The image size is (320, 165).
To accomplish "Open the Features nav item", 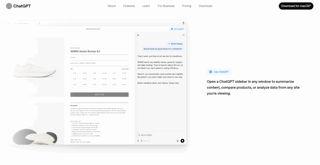I will [129, 6].
